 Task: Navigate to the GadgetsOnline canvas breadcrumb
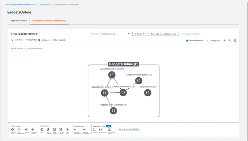[17, 48]
